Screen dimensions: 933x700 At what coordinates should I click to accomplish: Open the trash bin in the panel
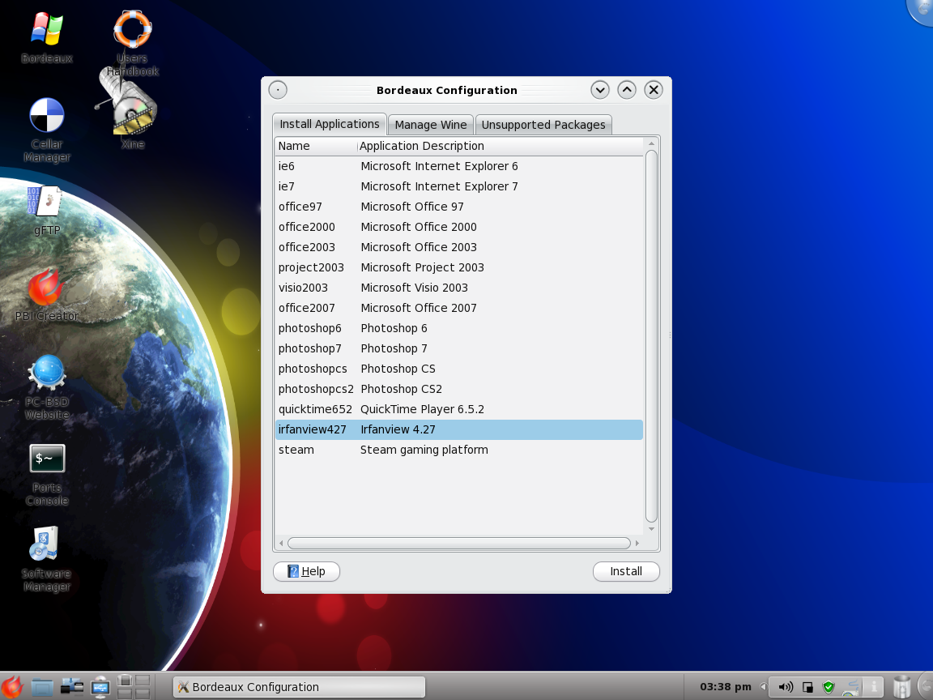click(x=902, y=687)
